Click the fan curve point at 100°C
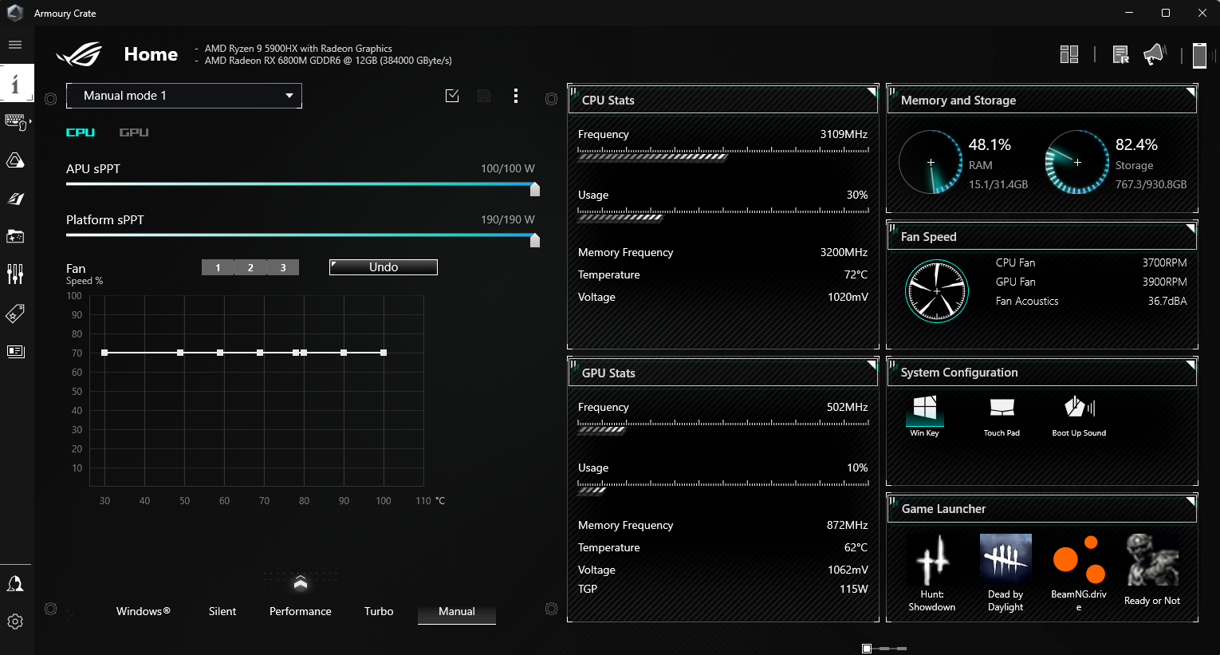 pyautogui.click(x=384, y=353)
